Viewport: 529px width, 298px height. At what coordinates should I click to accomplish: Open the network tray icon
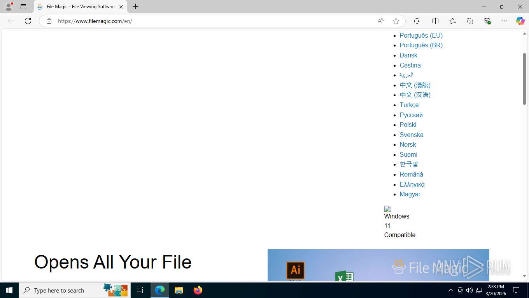click(x=479, y=290)
